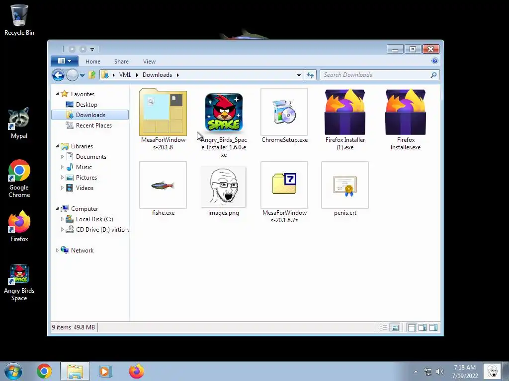Select Local Disk (C:) drive
Image resolution: width=509 pixels, height=381 pixels.
[x=94, y=219]
